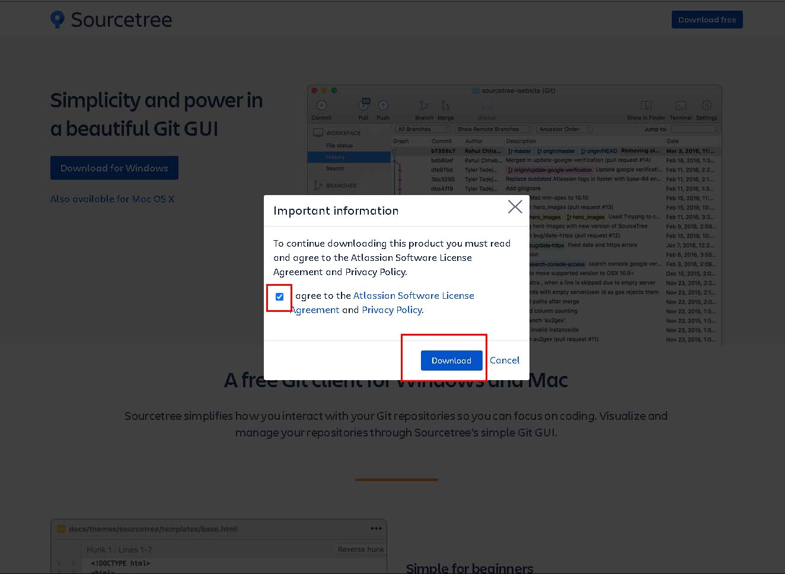Viewport: 785px width, 574px height.
Task: Click the file icon beside base.html path
Action: (60, 529)
